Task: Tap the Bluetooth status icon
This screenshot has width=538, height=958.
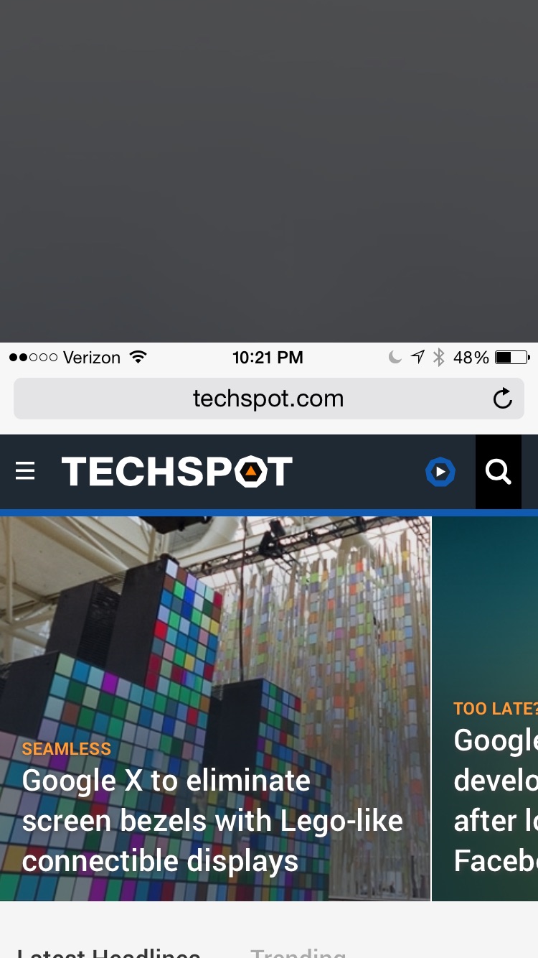Action: click(x=439, y=357)
